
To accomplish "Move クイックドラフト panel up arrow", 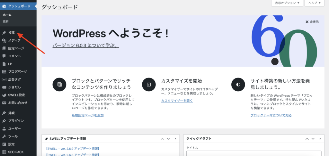I will (x=307, y=139).
